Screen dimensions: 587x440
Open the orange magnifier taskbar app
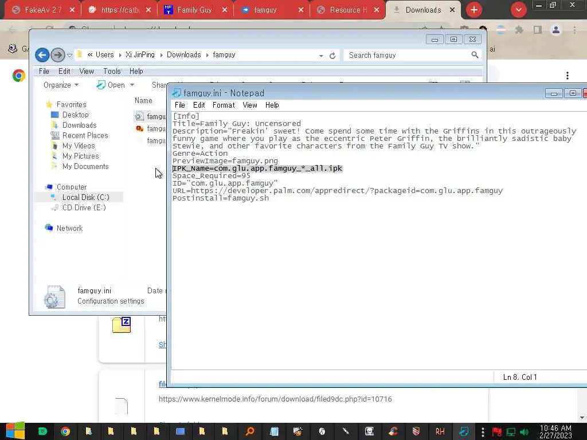click(250, 431)
